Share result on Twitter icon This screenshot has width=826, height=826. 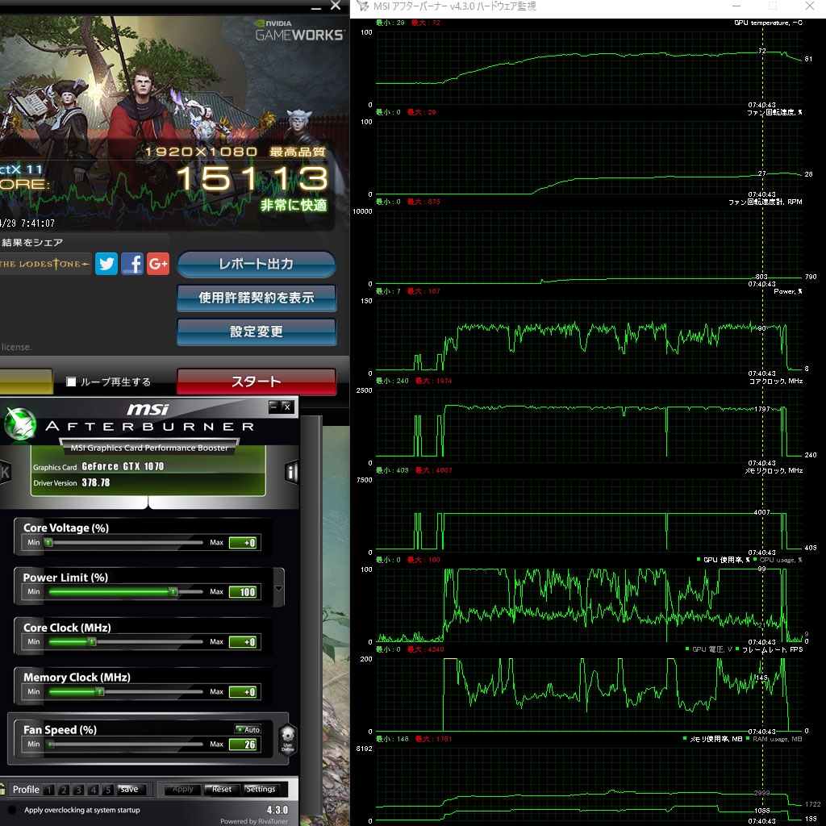tap(106, 264)
